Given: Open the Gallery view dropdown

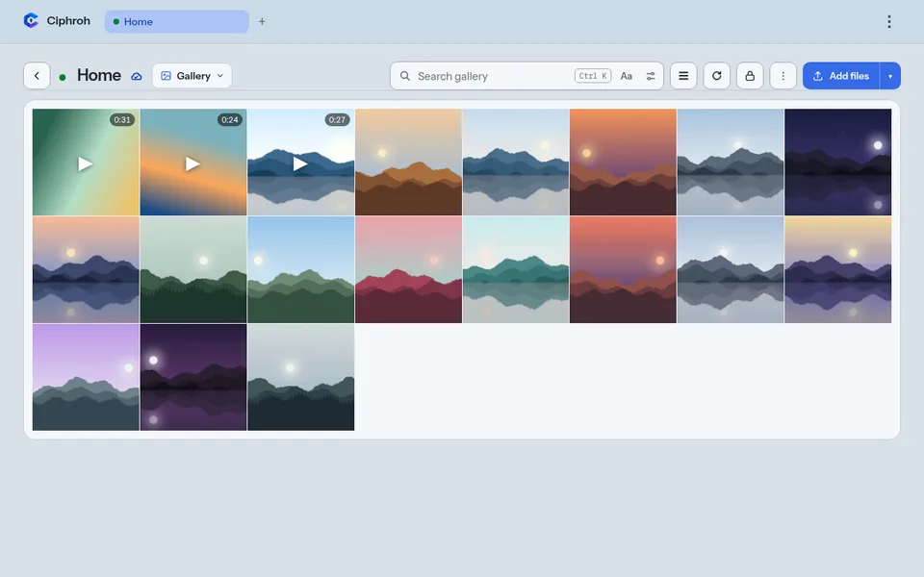Looking at the screenshot, I should pos(192,76).
